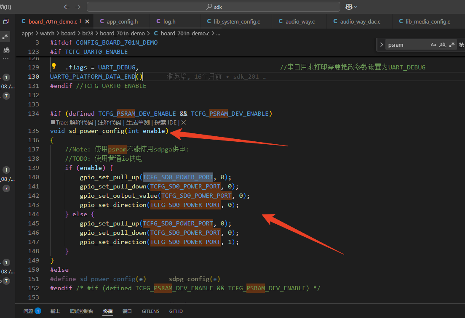Select the 终端 panel tab
Image resolution: width=465 pixels, height=318 pixels.
point(108,311)
